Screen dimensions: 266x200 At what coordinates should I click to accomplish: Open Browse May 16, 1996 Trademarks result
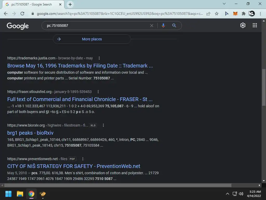pyautogui.click(x=80, y=66)
